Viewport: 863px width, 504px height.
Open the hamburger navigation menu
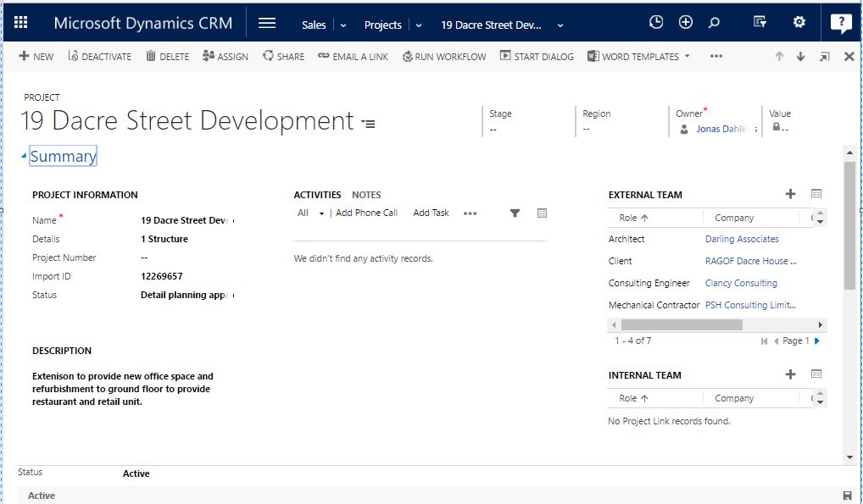pos(267,23)
